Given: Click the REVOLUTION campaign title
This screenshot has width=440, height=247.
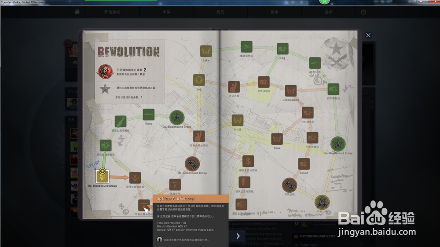Looking at the screenshot, I should (129, 52).
